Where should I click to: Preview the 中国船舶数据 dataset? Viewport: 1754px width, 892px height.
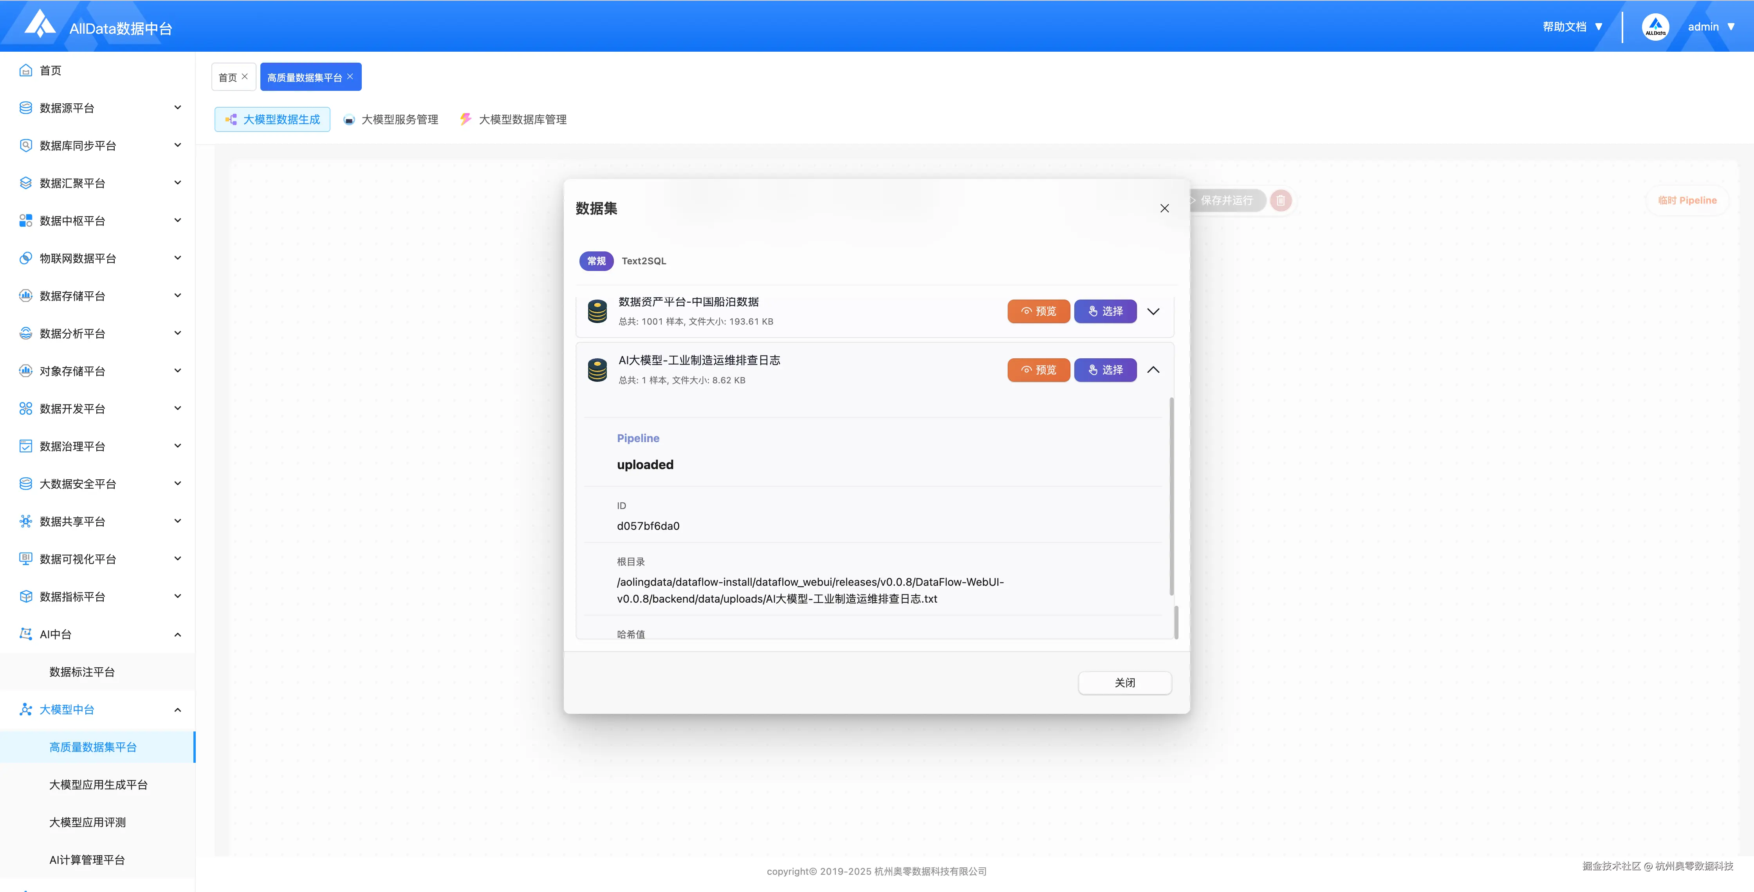coord(1038,311)
